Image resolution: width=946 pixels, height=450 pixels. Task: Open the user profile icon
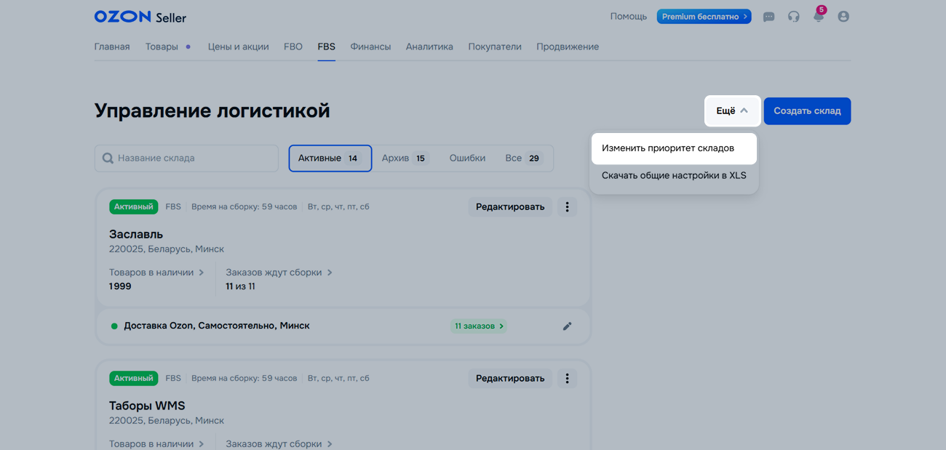tap(843, 17)
